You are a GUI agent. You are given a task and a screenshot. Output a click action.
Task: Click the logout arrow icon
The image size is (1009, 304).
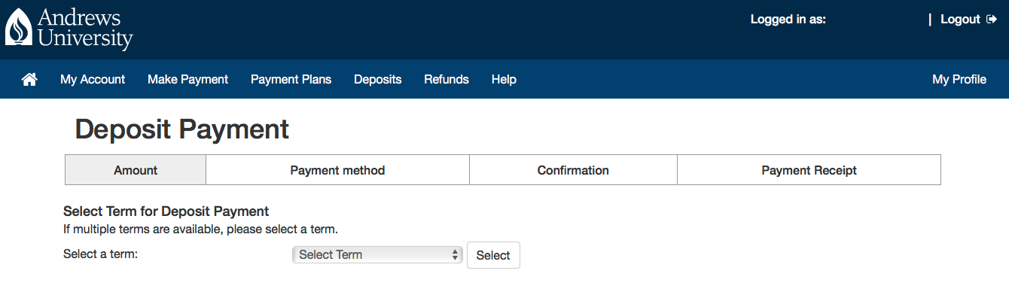[992, 20]
